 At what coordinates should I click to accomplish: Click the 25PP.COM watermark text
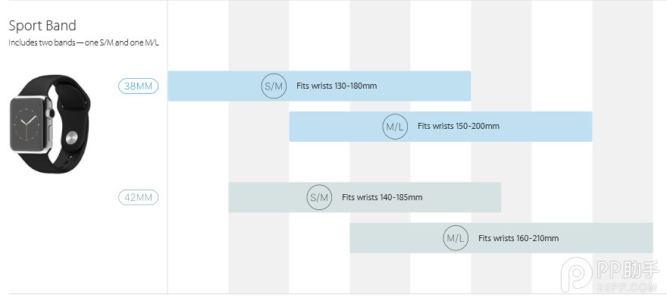point(628,286)
